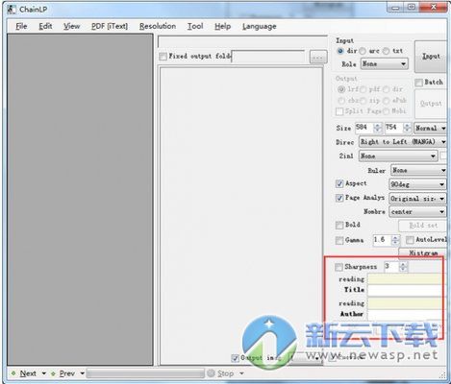Open the Help menu
The width and height of the screenshot is (451, 384).
point(222,26)
